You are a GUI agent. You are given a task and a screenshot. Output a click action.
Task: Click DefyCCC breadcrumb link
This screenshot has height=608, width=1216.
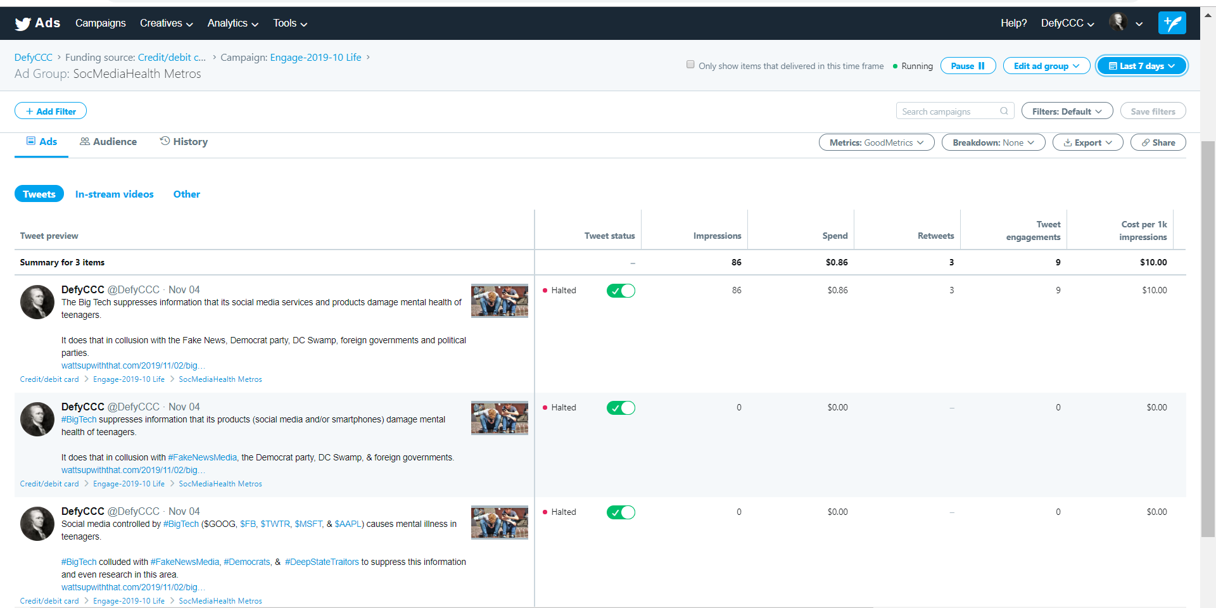(34, 57)
